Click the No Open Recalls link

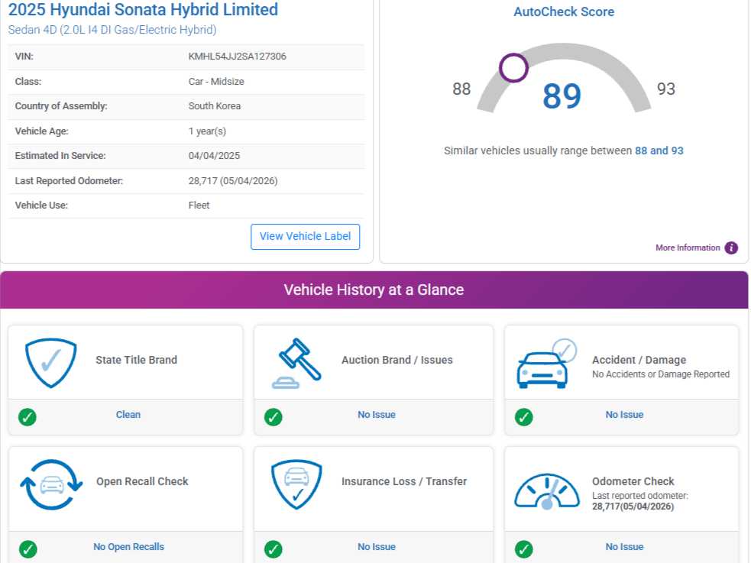pyautogui.click(x=128, y=547)
